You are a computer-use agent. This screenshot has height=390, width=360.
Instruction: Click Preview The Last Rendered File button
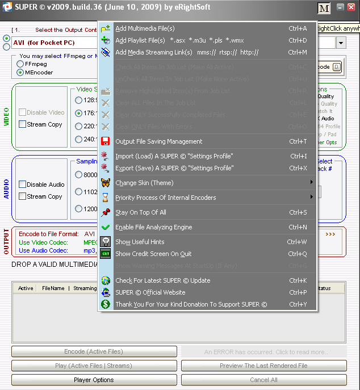click(263, 366)
